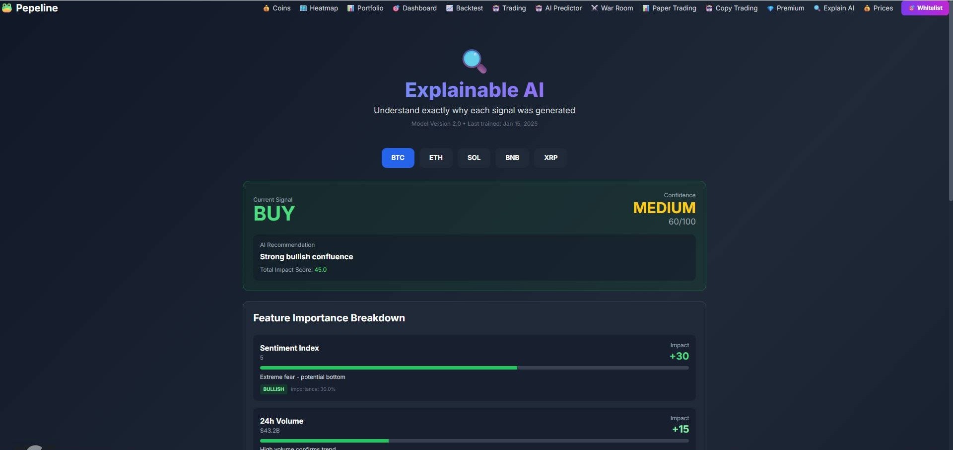This screenshot has height=450, width=953.
Task: Click the BUY current signal text
Action: pyautogui.click(x=274, y=214)
